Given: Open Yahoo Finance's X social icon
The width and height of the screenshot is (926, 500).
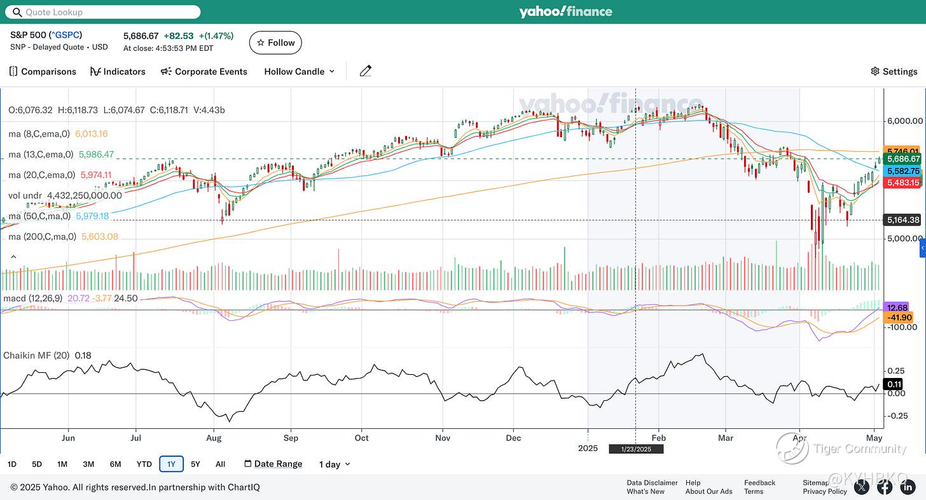Looking at the screenshot, I should click(862, 487).
